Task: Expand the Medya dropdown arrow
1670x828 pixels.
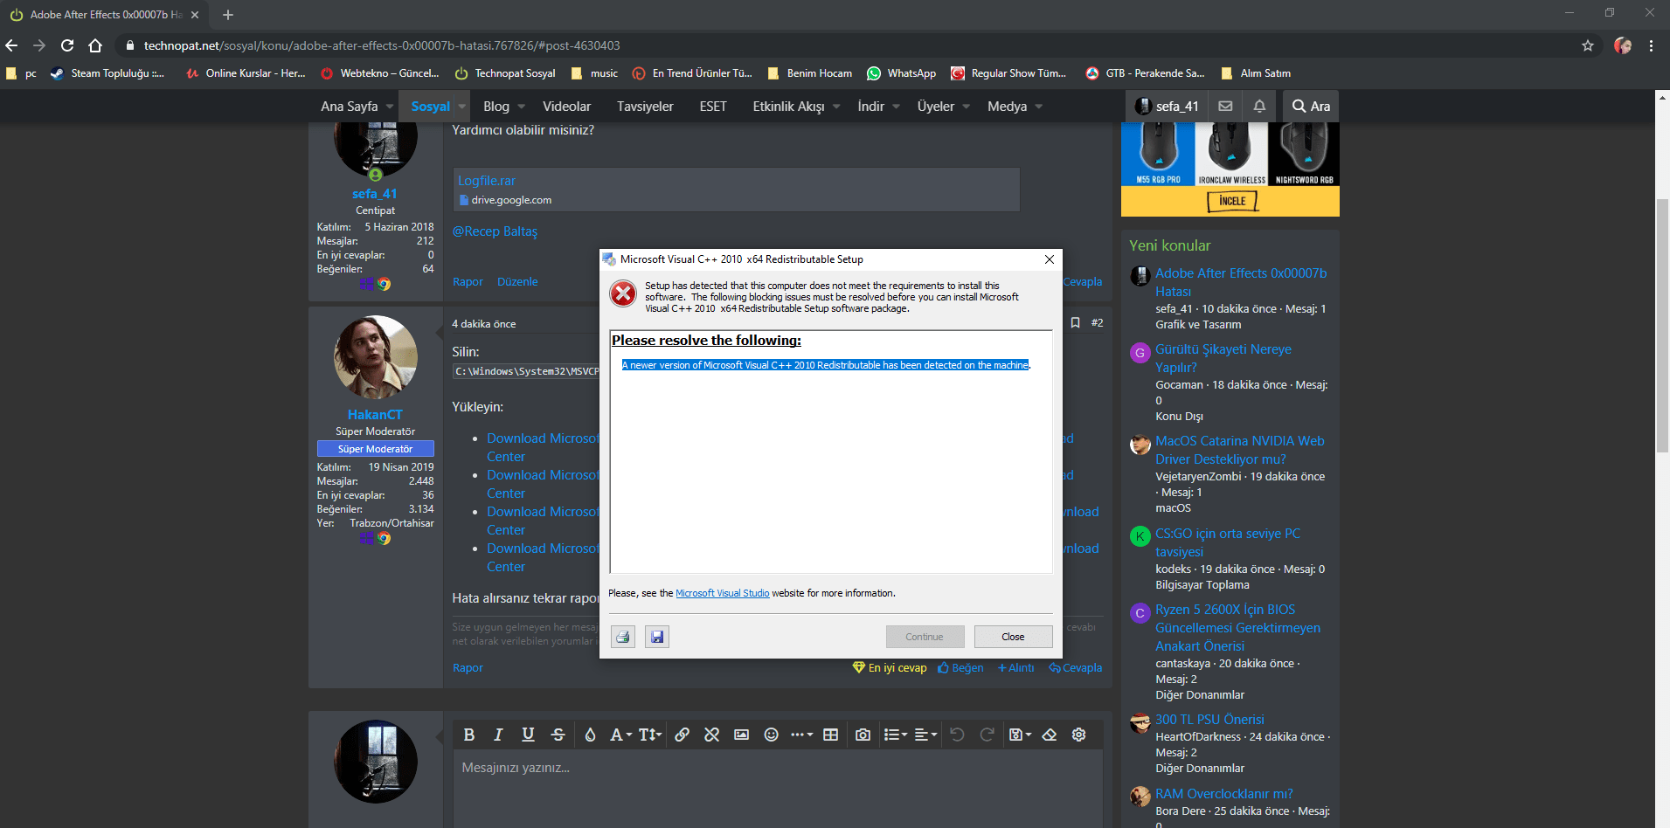Action: click(1039, 107)
